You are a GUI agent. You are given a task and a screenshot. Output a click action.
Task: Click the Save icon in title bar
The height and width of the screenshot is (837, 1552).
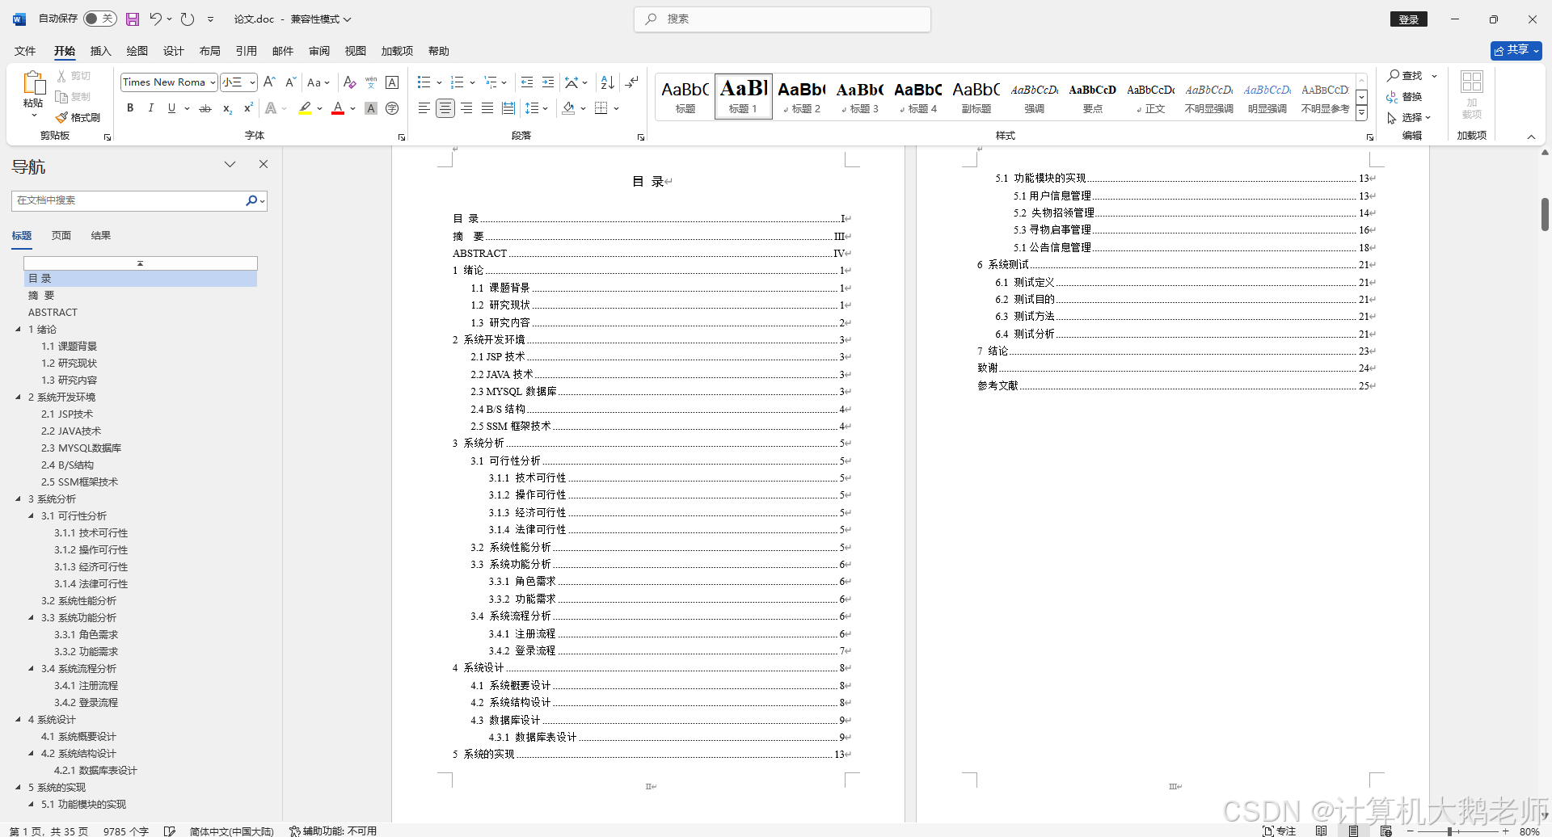coord(133,19)
